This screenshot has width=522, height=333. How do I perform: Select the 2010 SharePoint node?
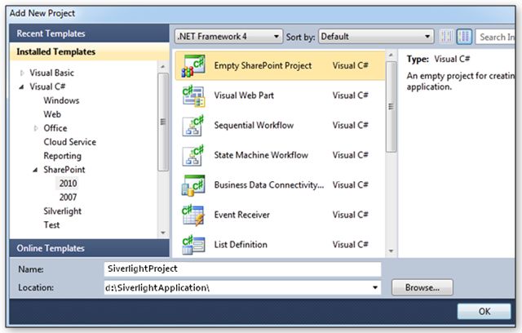68,184
